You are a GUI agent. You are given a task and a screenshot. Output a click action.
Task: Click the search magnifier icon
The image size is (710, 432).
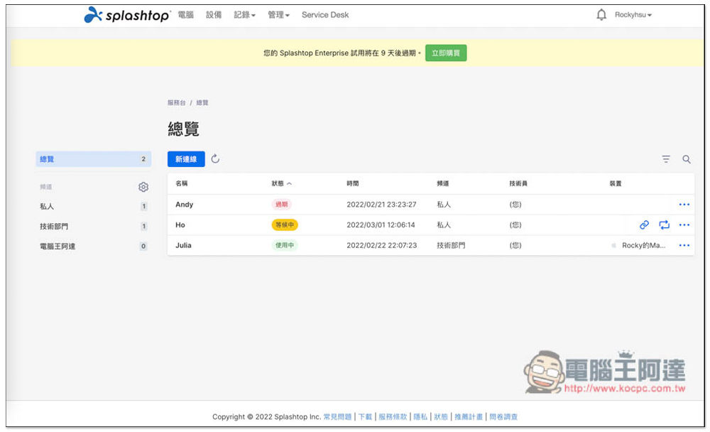tap(687, 159)
